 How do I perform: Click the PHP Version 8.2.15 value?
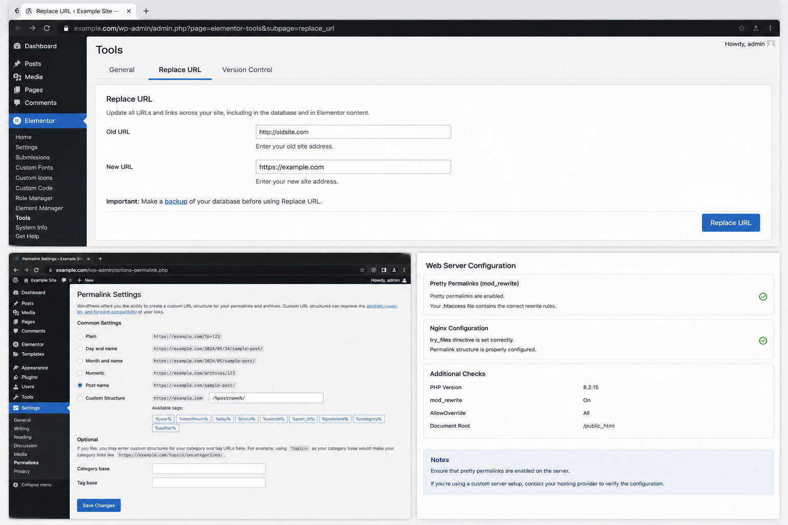[x=591, y=388]
